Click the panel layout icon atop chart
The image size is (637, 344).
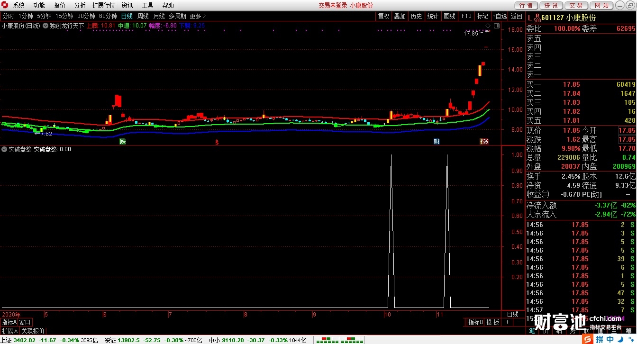tap(496, 26)
